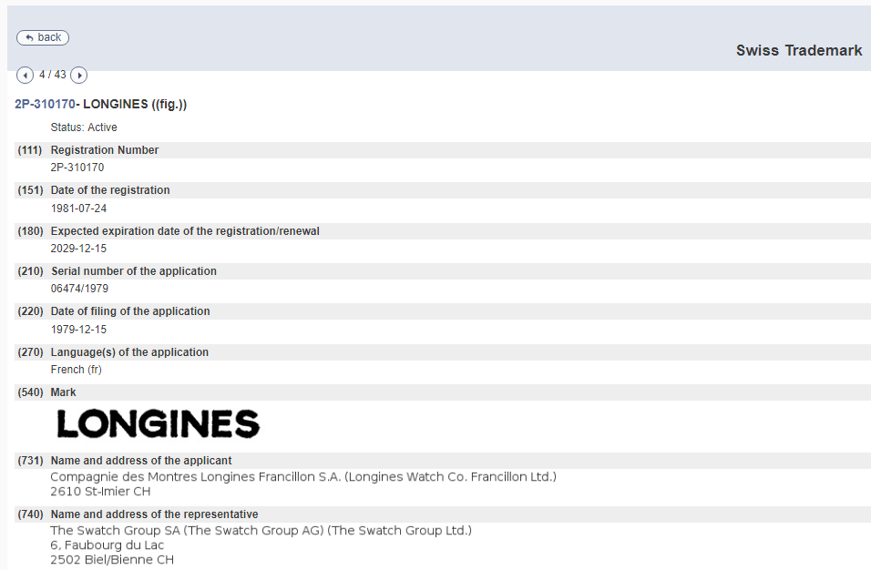
Task: Select the 'Compagnie des Montres Longines Francillon' applicant line
Action: (303, 477)
